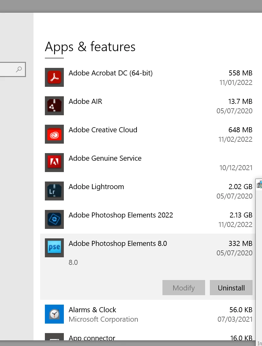Click the 2.13 GB size value

click(x=241, y=215)
